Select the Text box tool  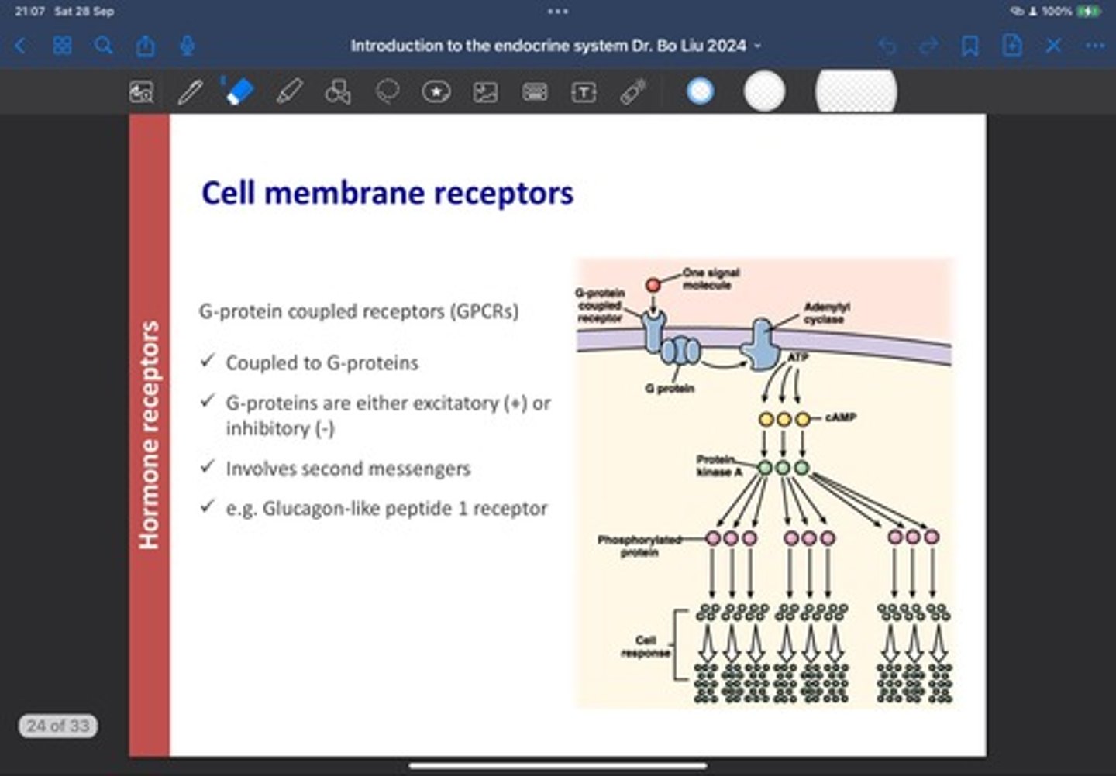tap(584, 92)
